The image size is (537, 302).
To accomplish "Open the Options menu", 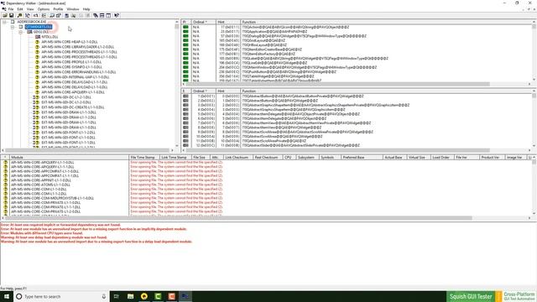I will pyautogui.click(x=44, y=9).
